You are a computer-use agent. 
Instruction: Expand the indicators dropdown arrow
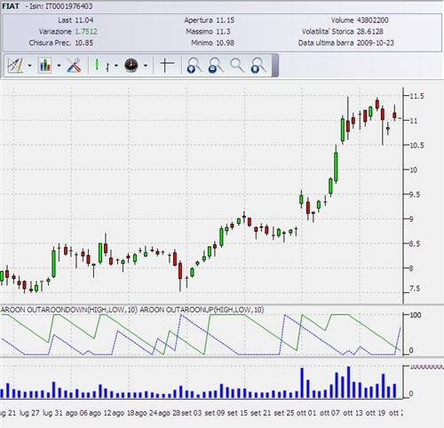(x=59, y=66)
